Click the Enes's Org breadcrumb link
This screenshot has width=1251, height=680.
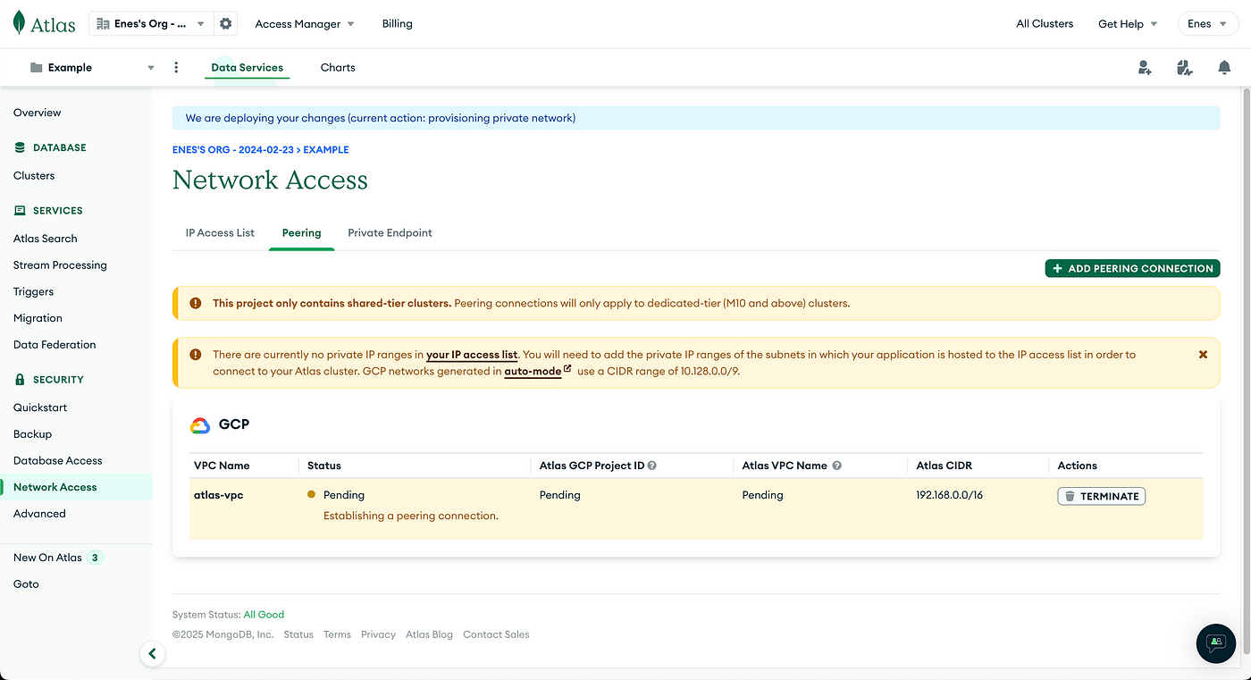pyautogui.click(x=233, y=150)
